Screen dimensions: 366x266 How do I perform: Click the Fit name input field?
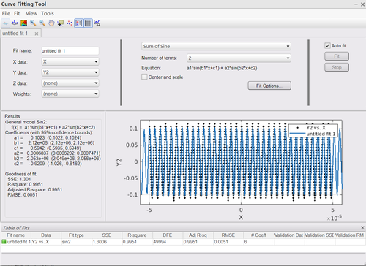(70, 51)
